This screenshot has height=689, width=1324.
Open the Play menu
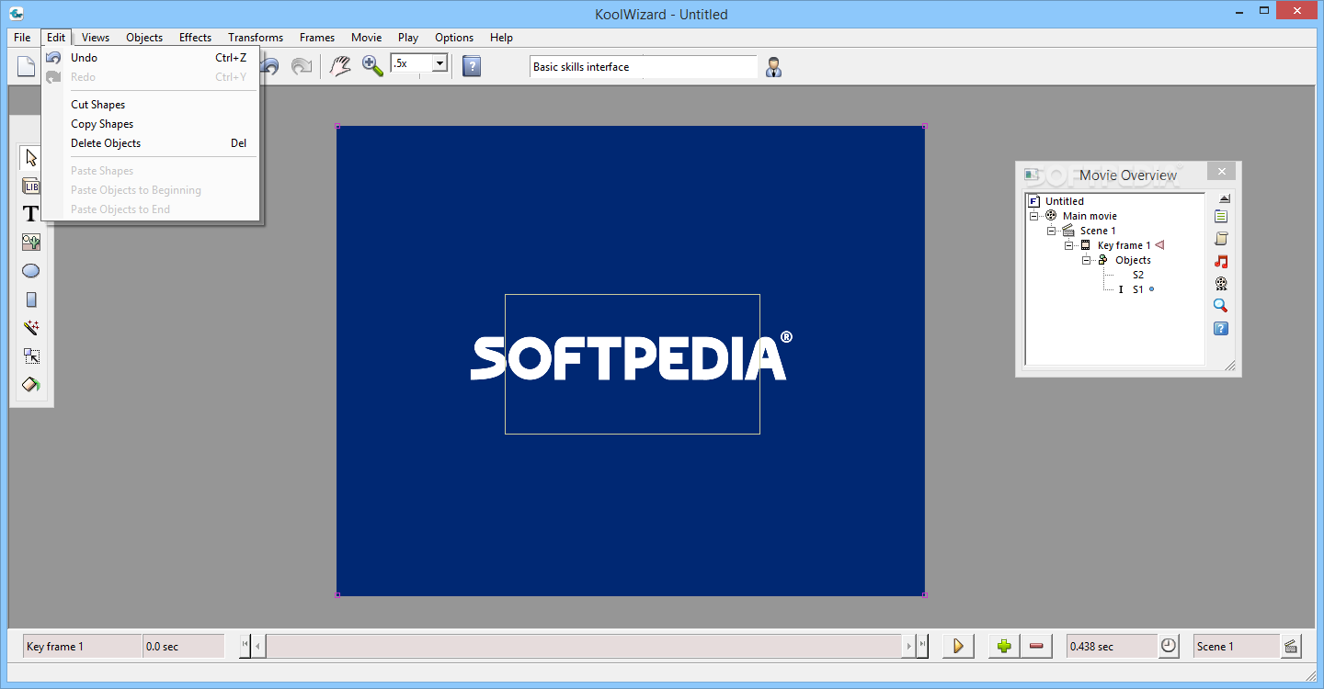[x=408, y=38]
